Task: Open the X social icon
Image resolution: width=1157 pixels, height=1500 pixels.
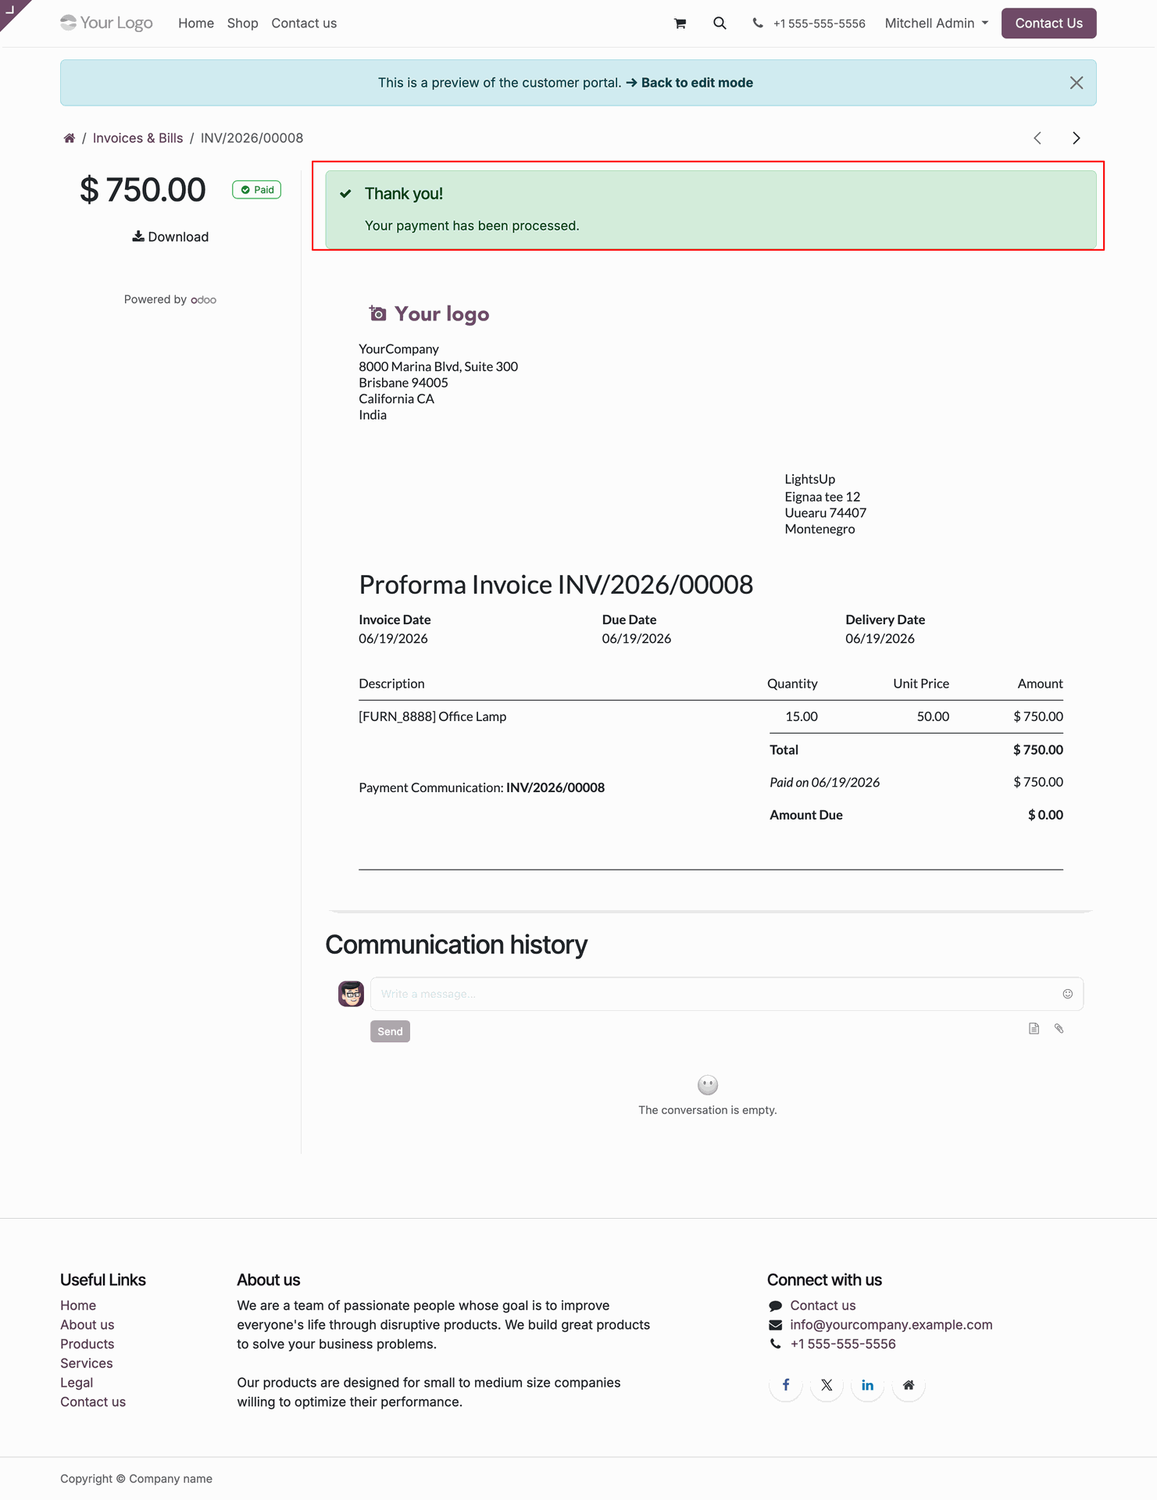Action: pos(827,1385)
